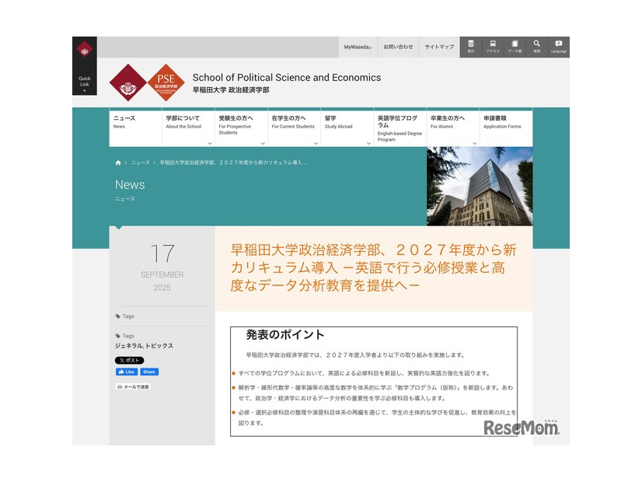The width and height of the screenshot is (642, 482).
Task: Open the 在学生の方へ Current Students menu
Action: (294, 127)
